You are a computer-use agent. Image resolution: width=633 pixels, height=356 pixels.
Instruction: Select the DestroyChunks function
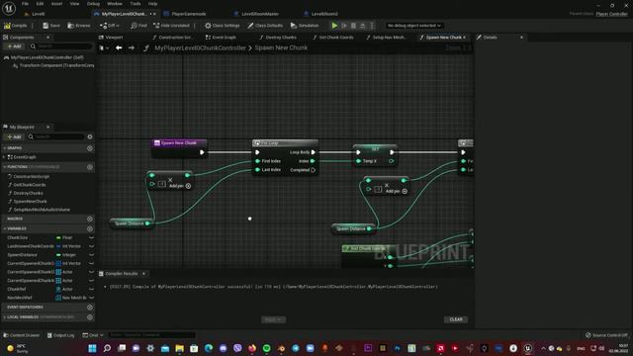(x=28, y=193)
